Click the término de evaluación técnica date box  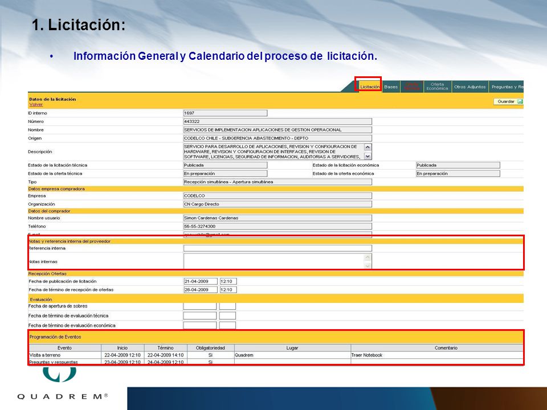click(x=200, y=316)
